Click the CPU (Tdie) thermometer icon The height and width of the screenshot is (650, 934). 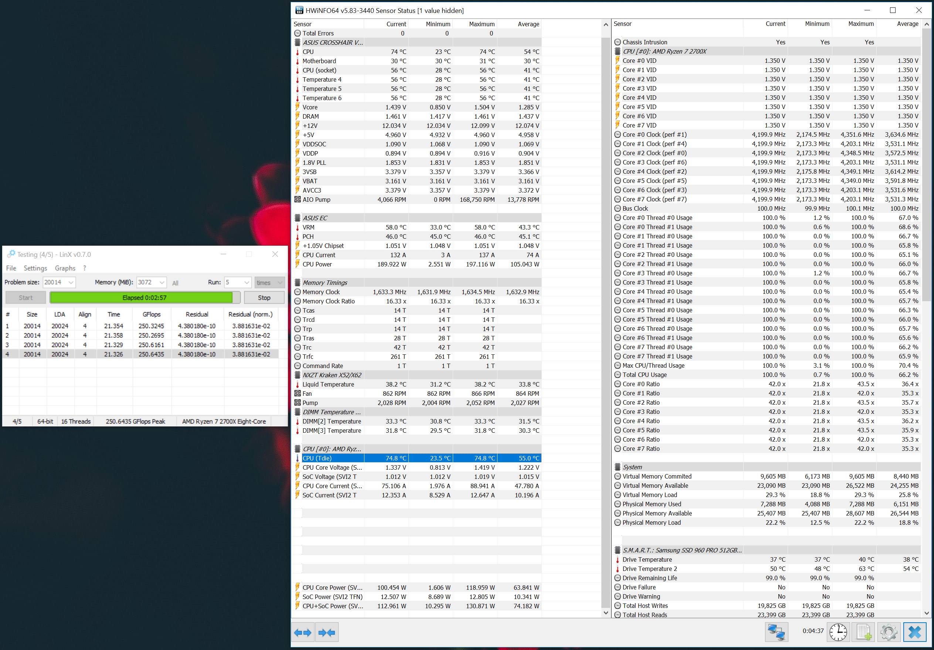(x=298, y=458)
